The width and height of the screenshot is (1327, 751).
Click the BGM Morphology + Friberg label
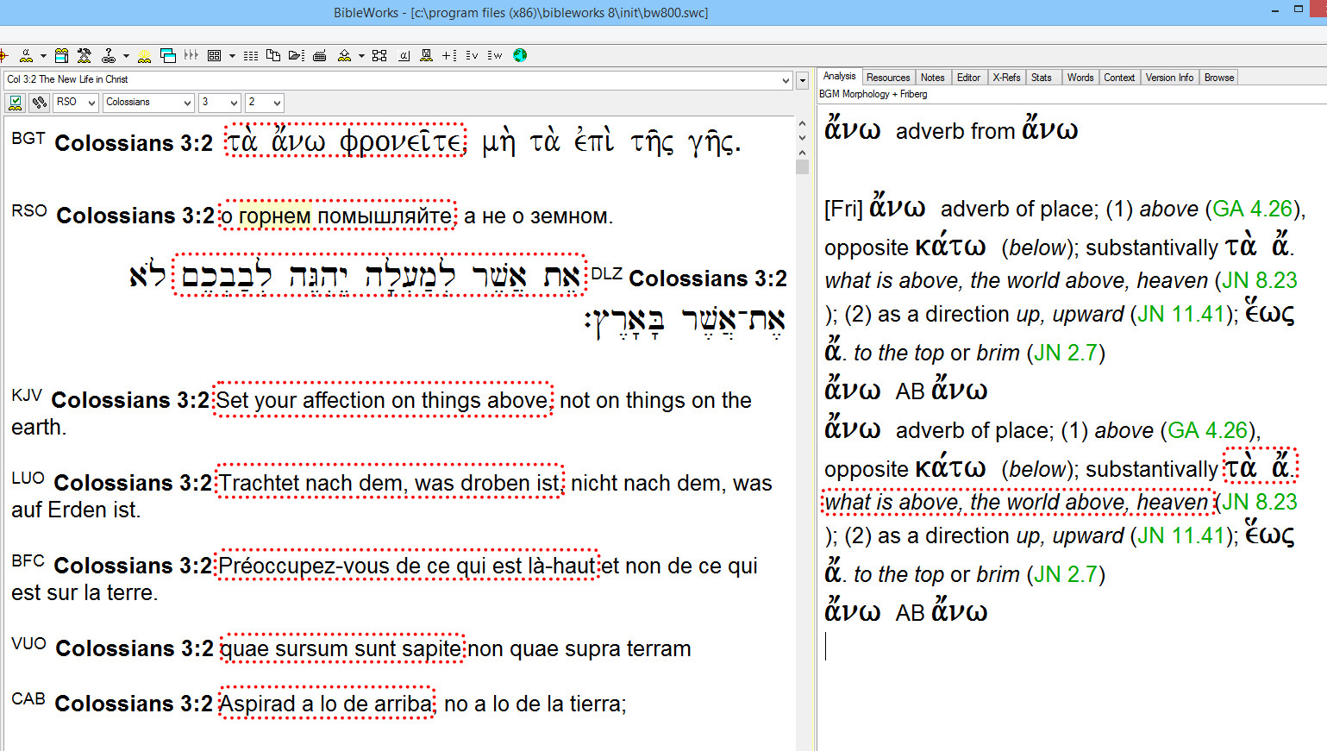(x=873, y=94)
